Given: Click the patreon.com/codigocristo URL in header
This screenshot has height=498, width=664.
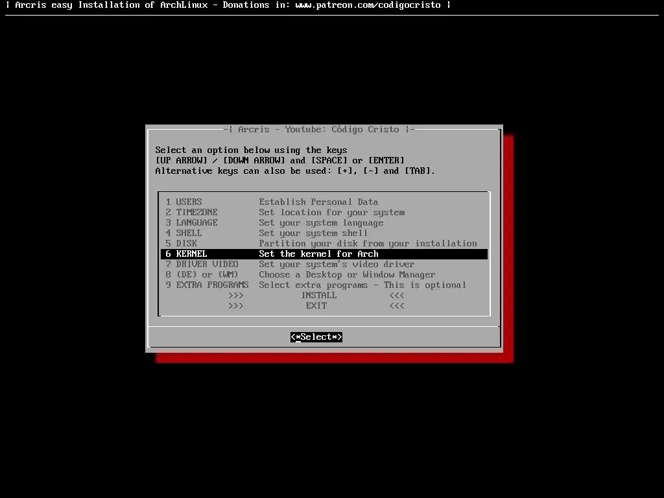Looking at the screenshot, I should point(368,5).
